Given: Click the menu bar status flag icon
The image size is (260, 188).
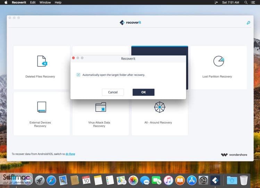Looking at the screenshot, I should tap(216, 2).
